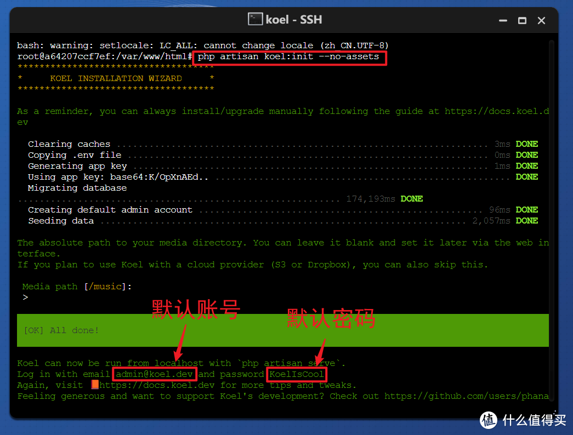The image size is (573, 435).
Task: Click the 什么值得买 watermark text
Action: point(534,420)
